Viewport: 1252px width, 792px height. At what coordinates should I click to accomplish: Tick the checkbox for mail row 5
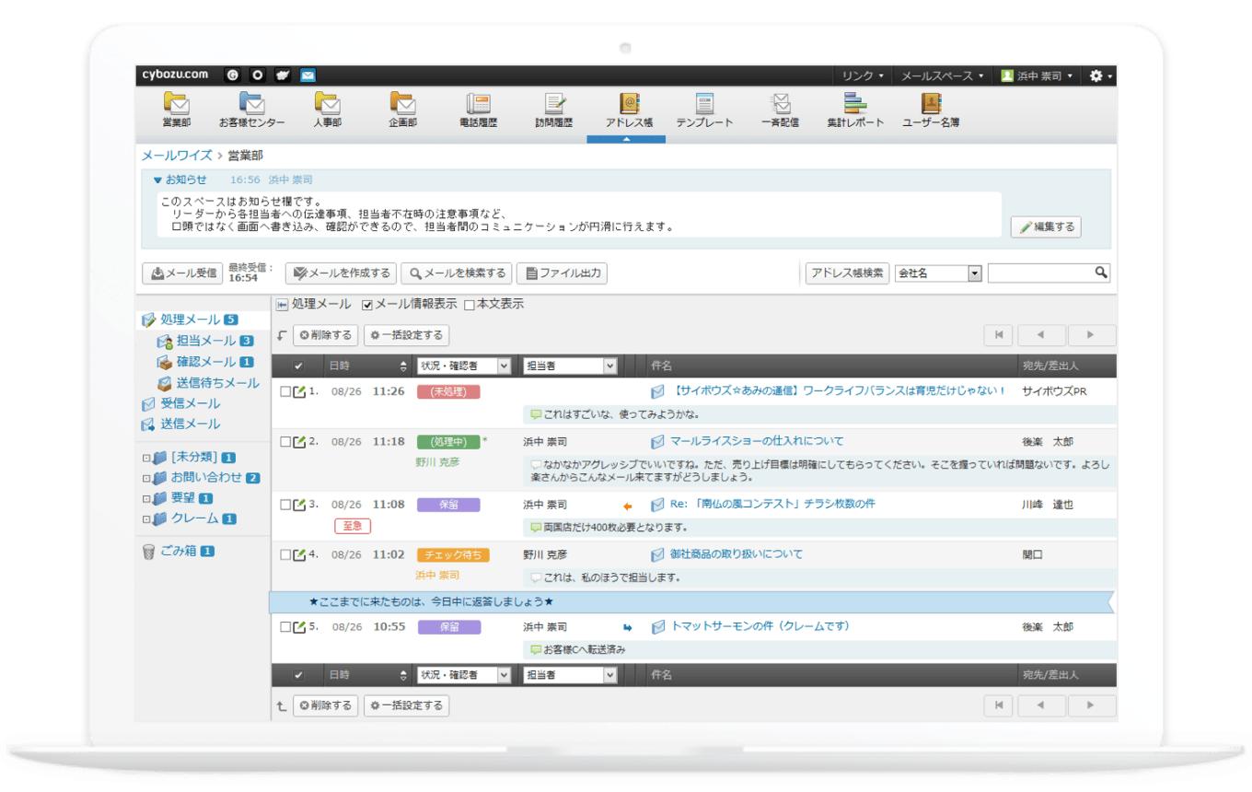point(285,627)
